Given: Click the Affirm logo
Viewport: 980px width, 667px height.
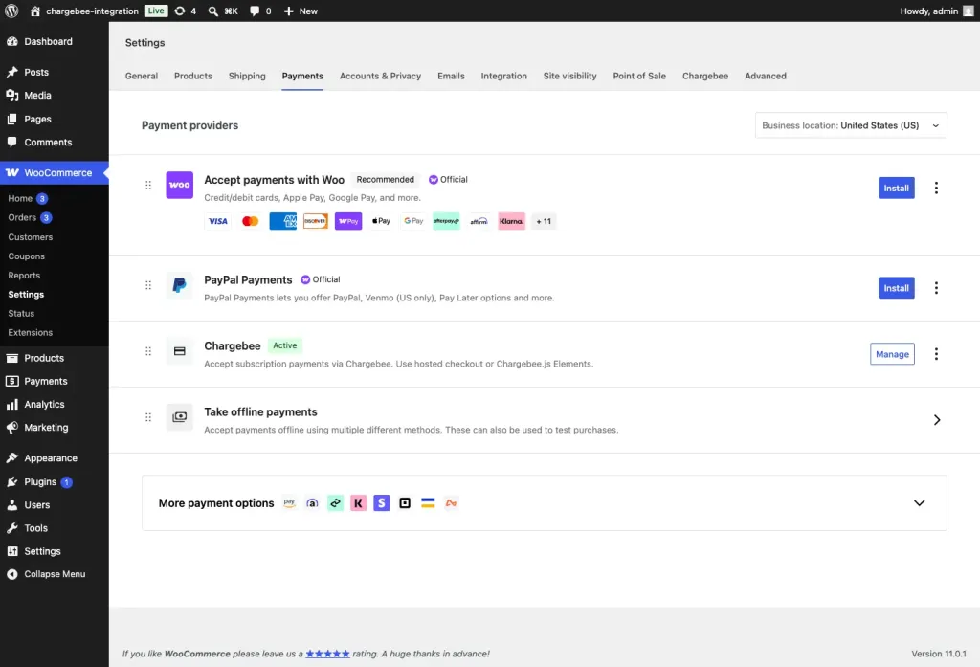Looking at the screenshot, I should (479, 221).
